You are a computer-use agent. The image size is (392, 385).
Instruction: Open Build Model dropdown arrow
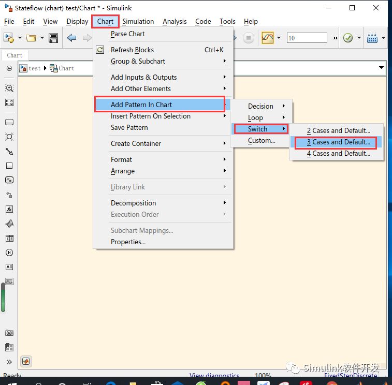tap(384, 38)
